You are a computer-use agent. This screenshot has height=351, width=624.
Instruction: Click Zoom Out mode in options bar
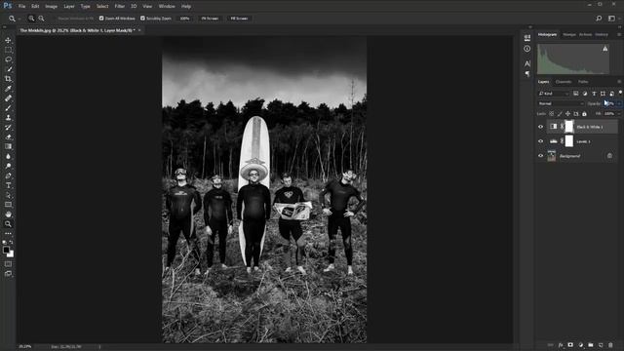[41, 19]
